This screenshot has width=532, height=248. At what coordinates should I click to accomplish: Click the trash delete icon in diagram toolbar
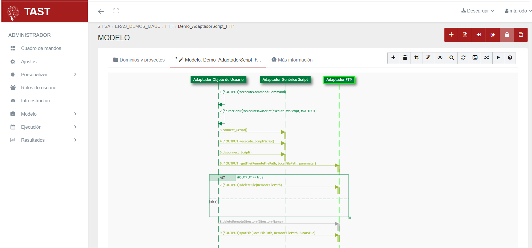tap(405, 58)
